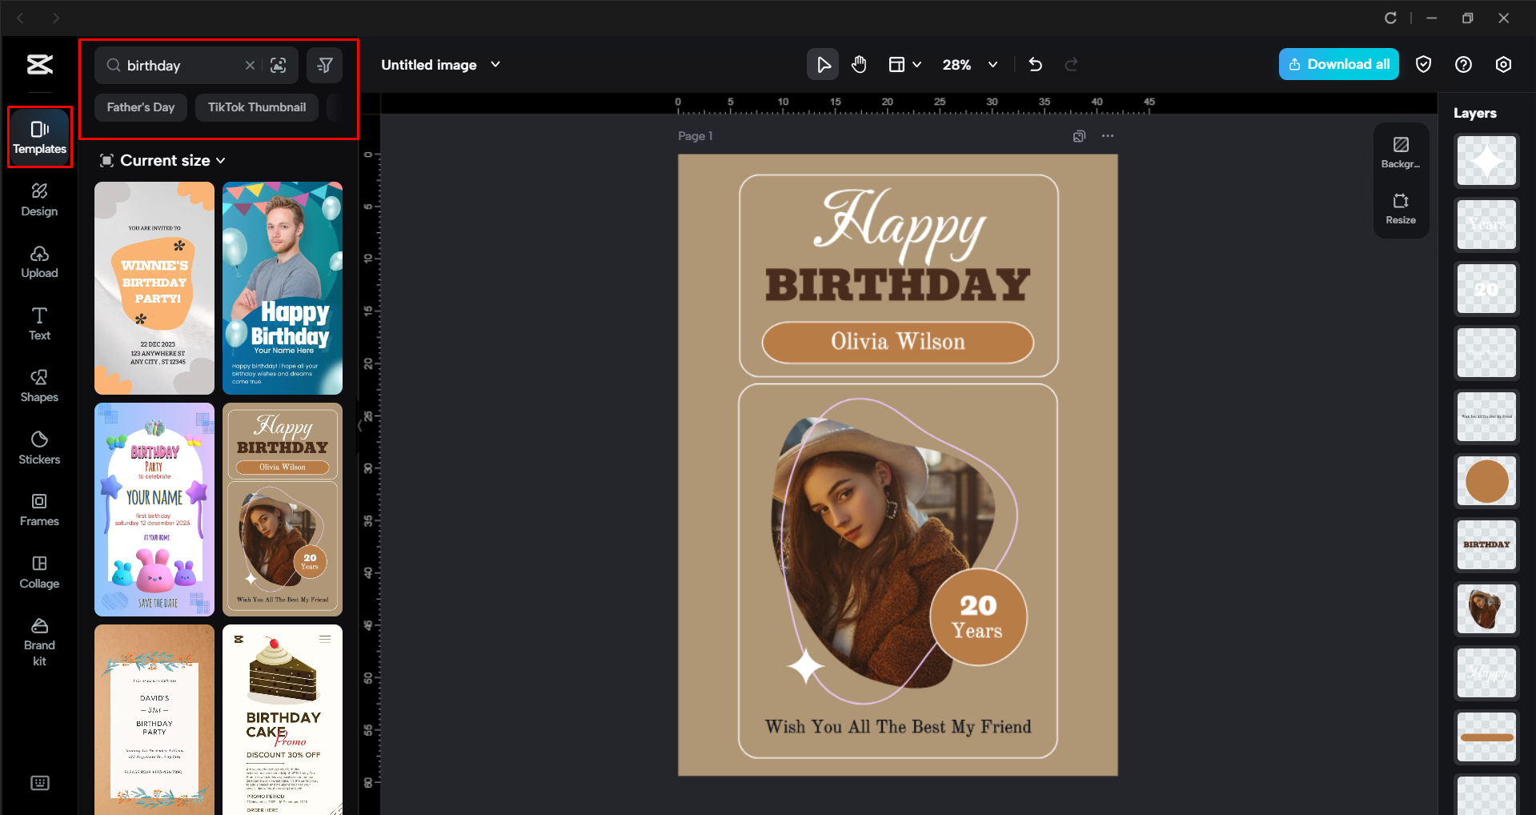Open the template filter options

pyautogui.click(x=324, y=65)
